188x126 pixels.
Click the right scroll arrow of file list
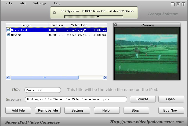point(105,78)
